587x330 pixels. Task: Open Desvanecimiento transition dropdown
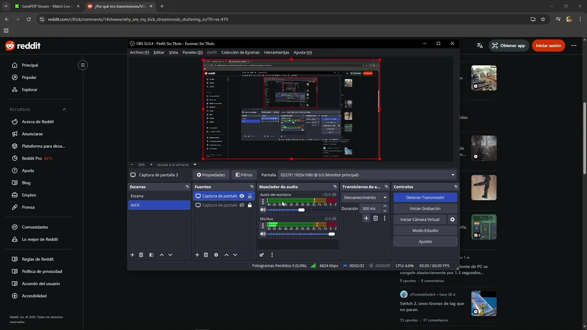pos(365,198)
